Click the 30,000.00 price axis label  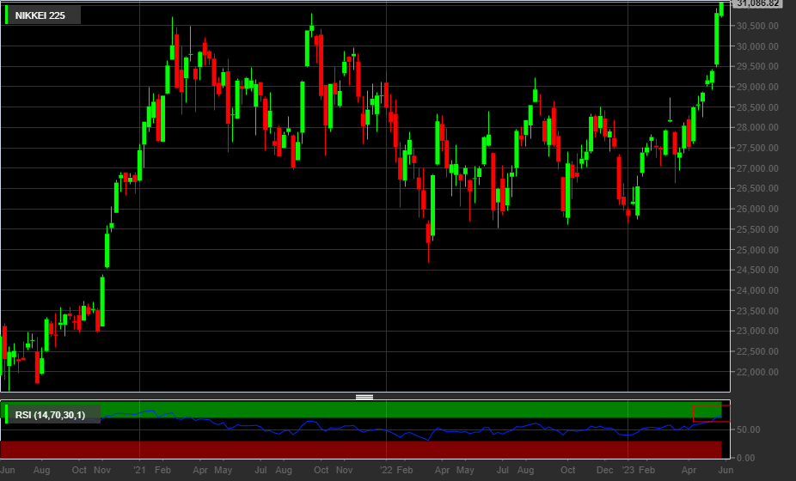point(757,46)
